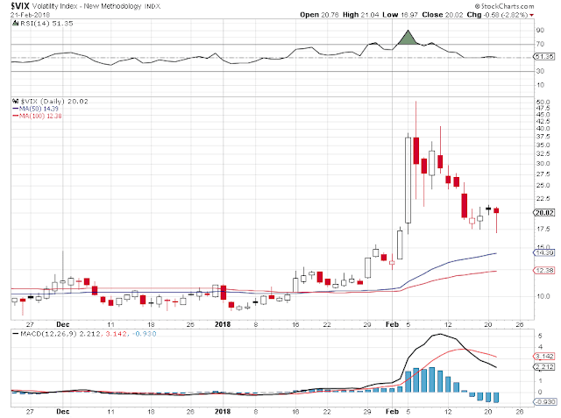Click the Feb marker on the date axis

coord(392,324)
